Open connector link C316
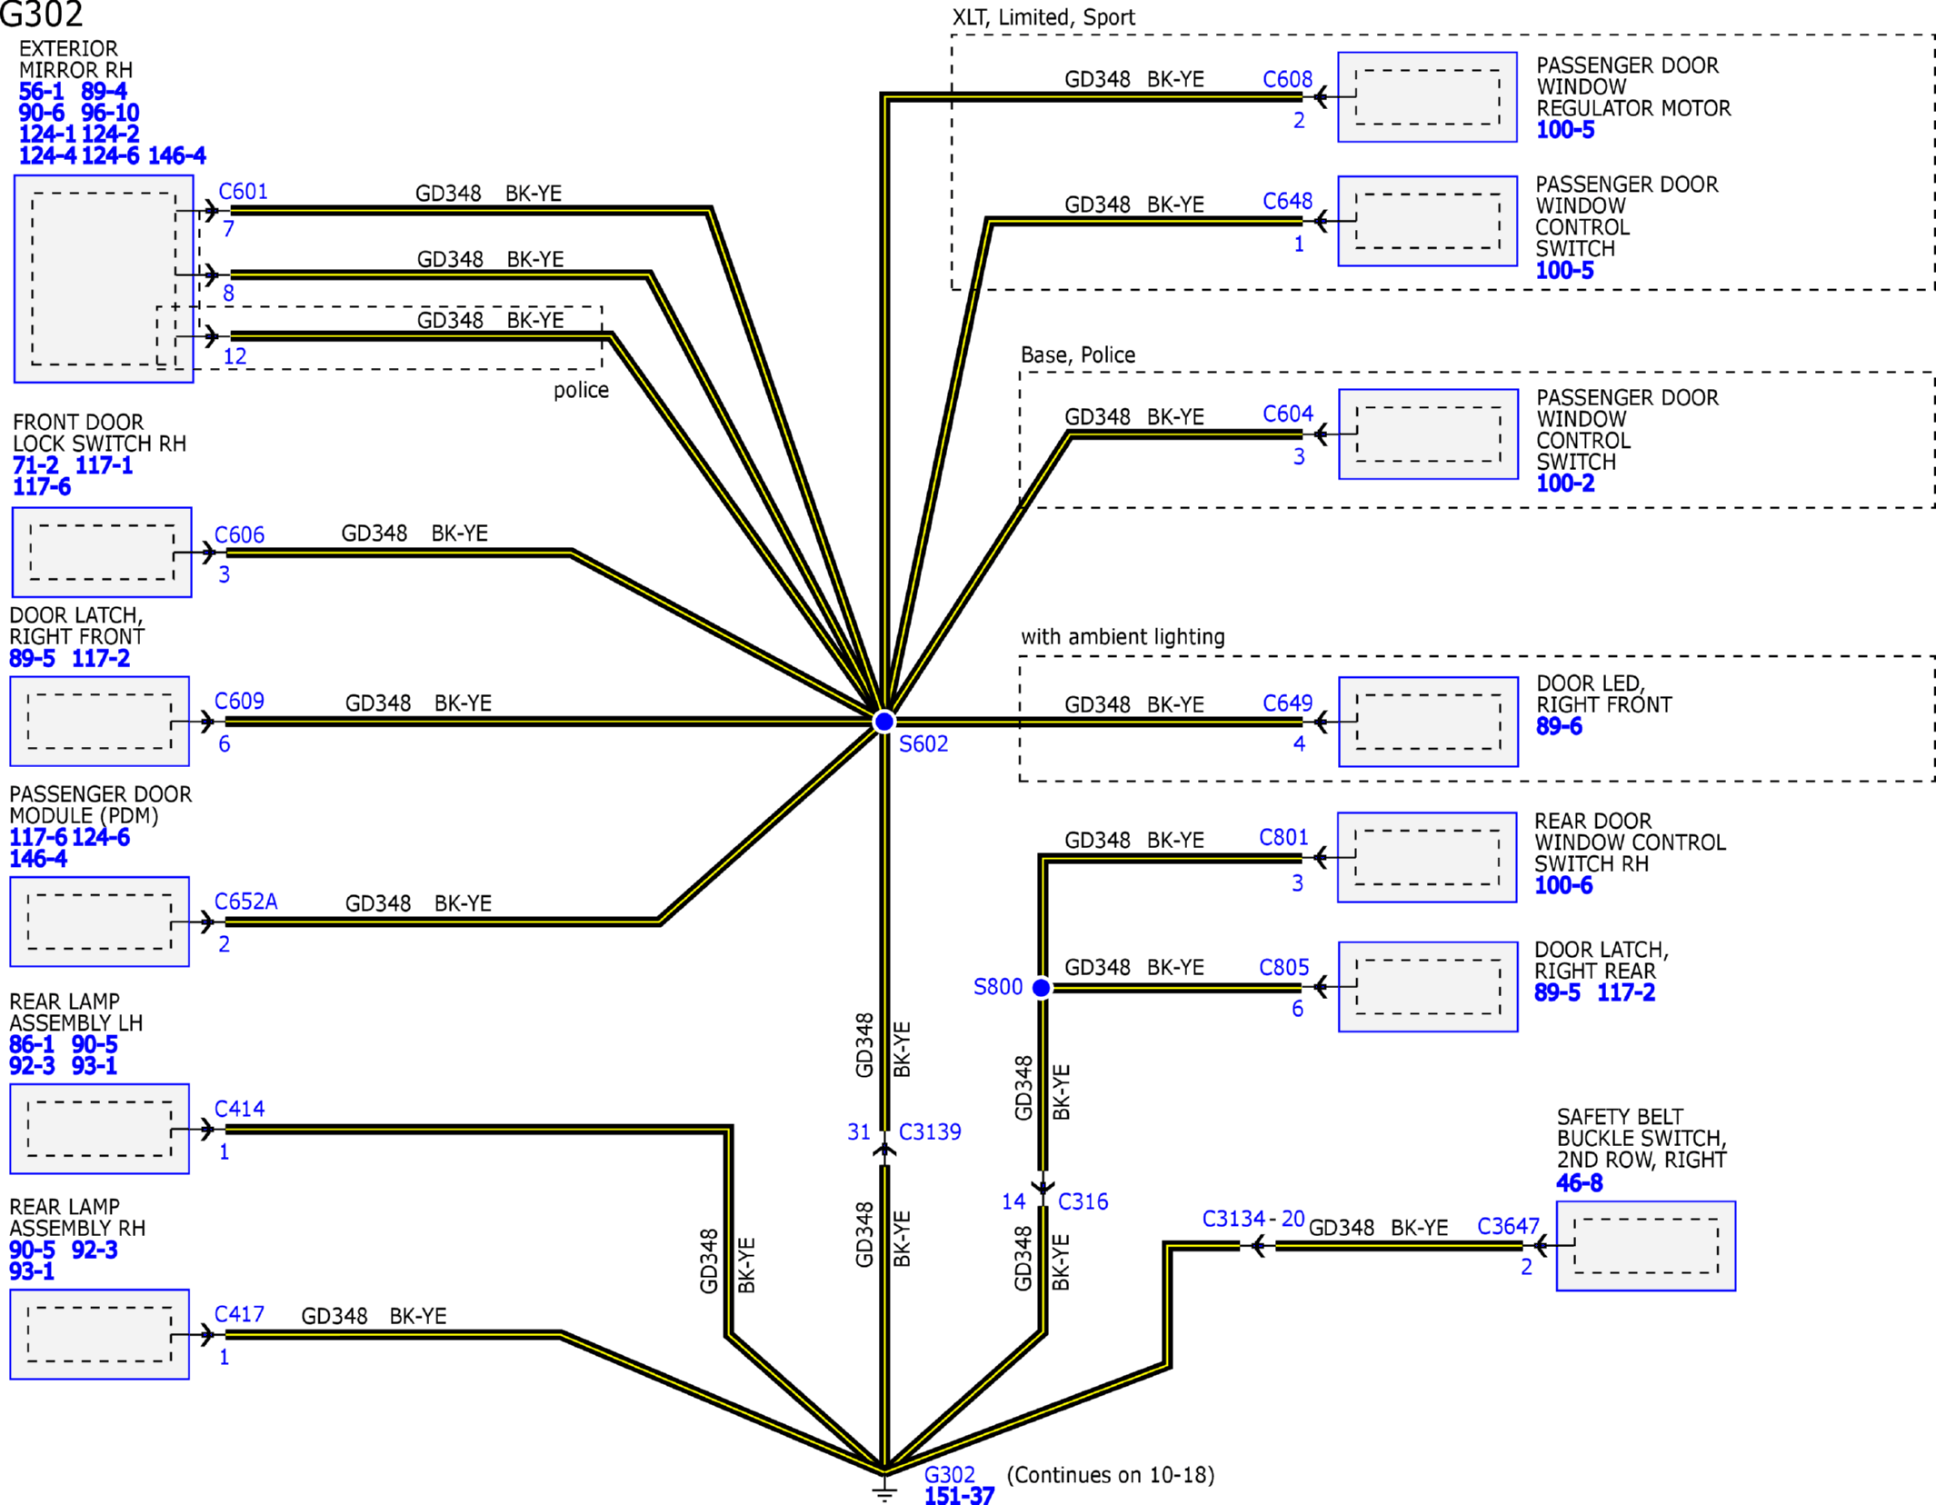Viewport: 1936px width, 1505px height. point(1083,1201)
